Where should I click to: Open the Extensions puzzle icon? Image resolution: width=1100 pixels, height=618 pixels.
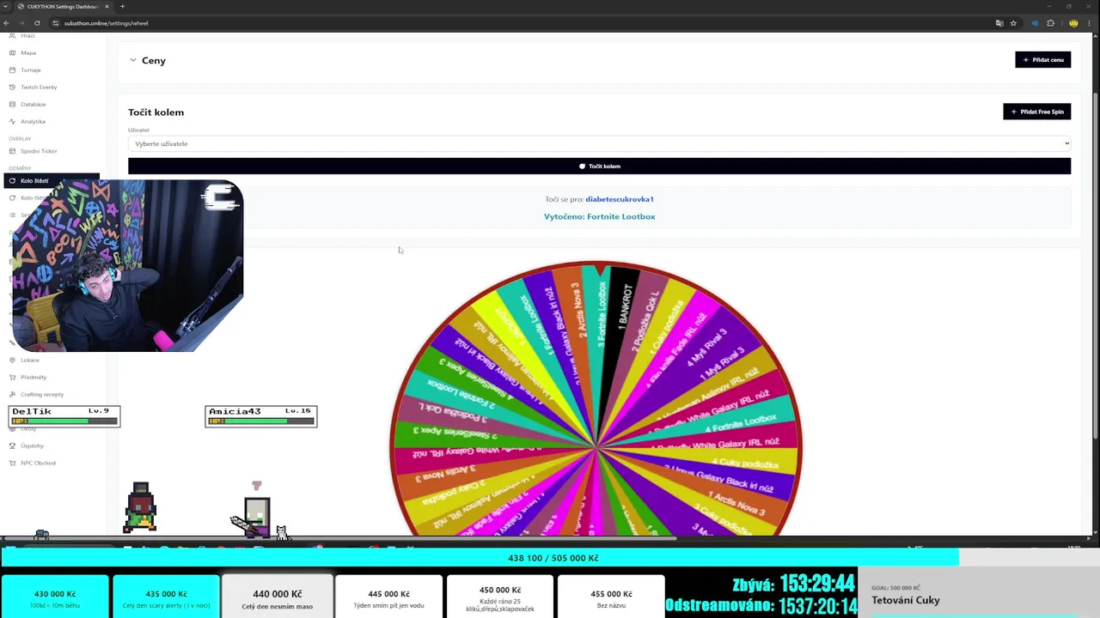coord(1050,23)
